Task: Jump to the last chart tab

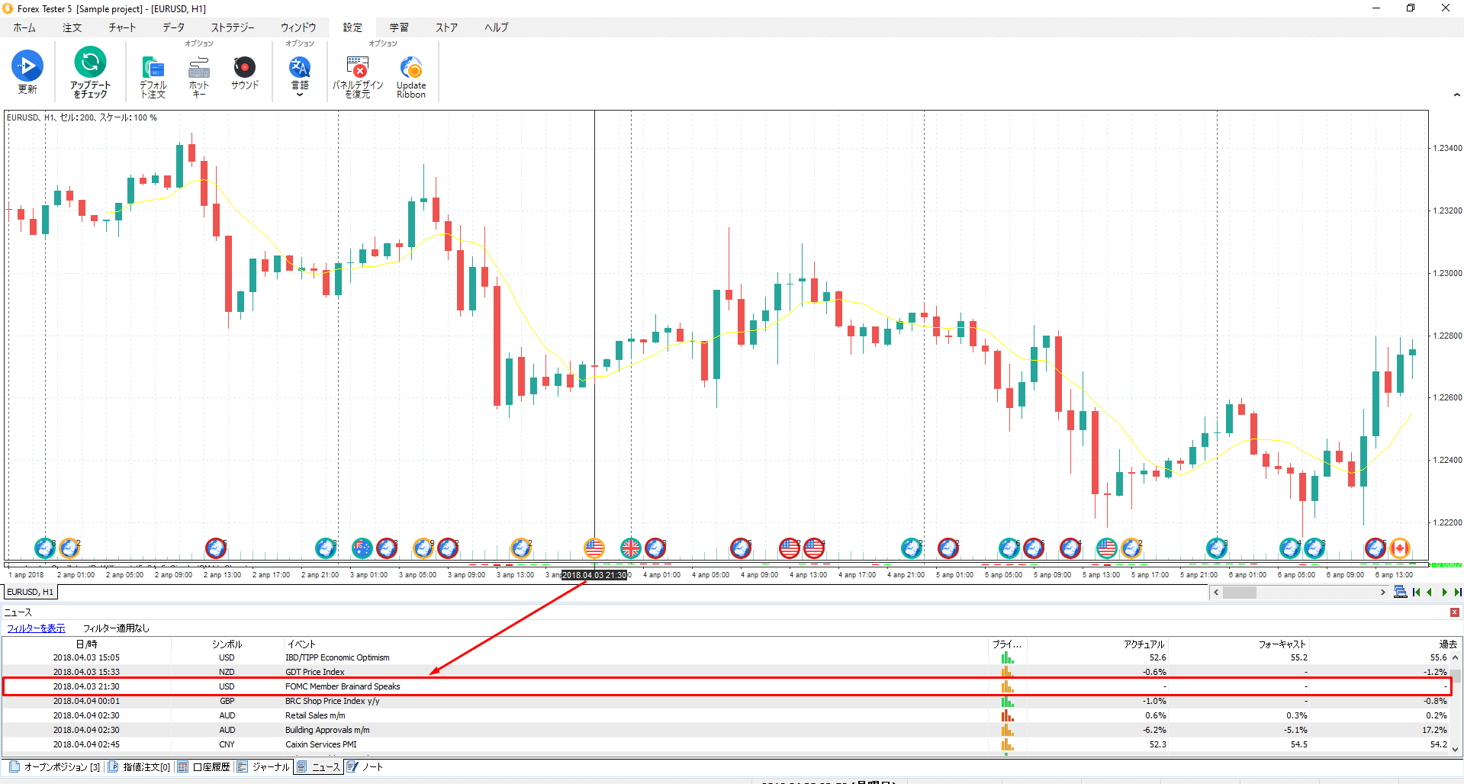Action: (x=1457, y=593)
